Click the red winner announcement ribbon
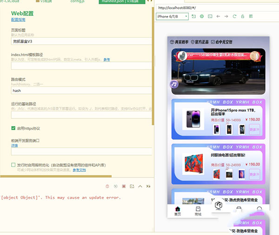This screenshot has height=235, width=279. [219, 55]
